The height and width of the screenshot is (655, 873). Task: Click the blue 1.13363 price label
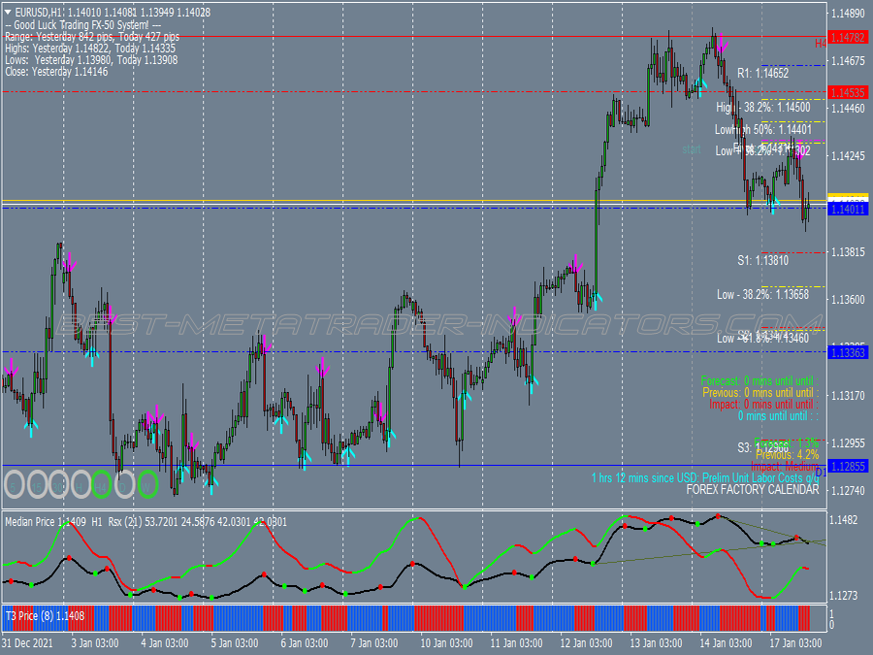(848, 352)
